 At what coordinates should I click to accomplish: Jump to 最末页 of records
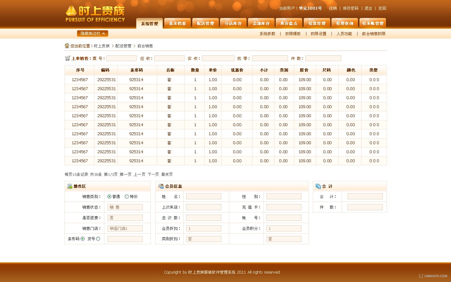click(x=167, y=174)
